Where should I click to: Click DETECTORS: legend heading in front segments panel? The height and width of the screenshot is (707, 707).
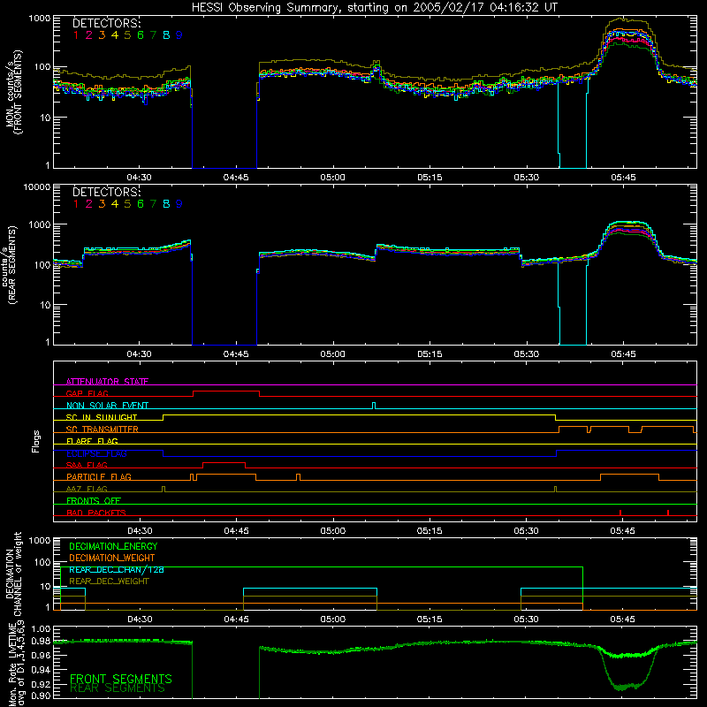point(106,23)
